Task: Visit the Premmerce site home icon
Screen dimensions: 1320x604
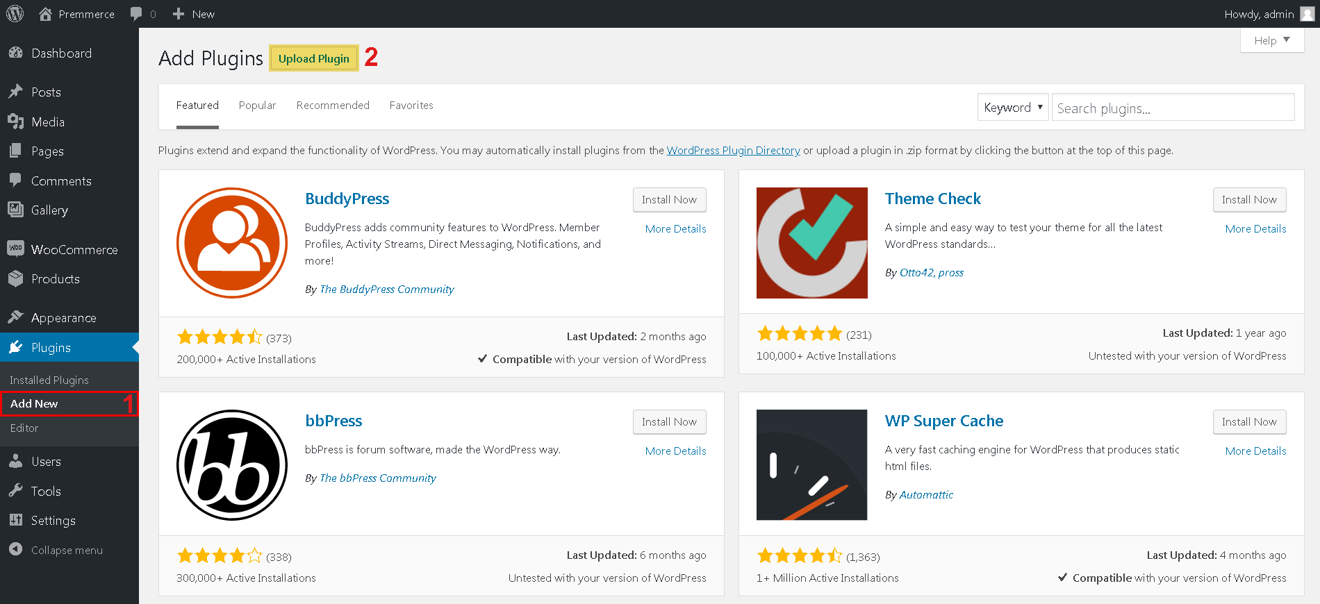Action: [46, 14]
